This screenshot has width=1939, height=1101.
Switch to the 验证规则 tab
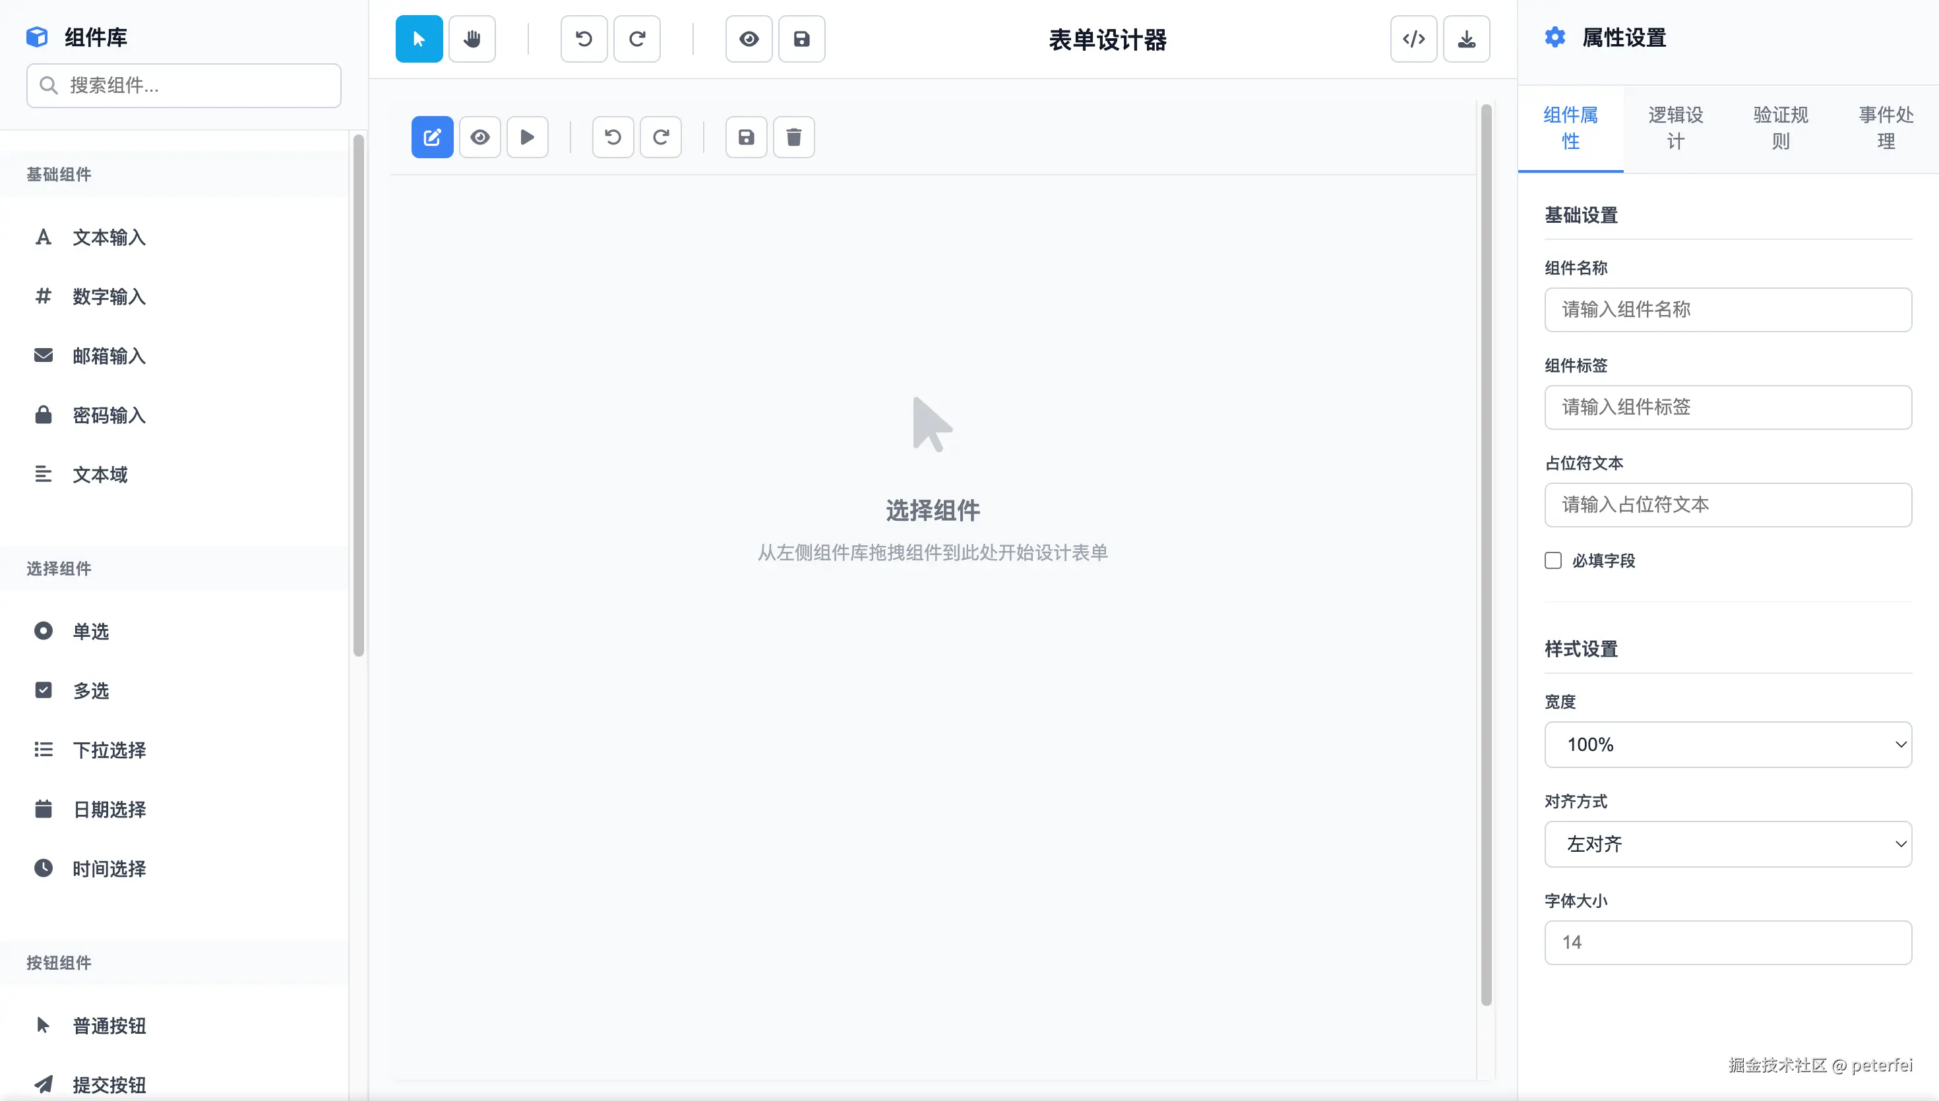click(1780, 127)
